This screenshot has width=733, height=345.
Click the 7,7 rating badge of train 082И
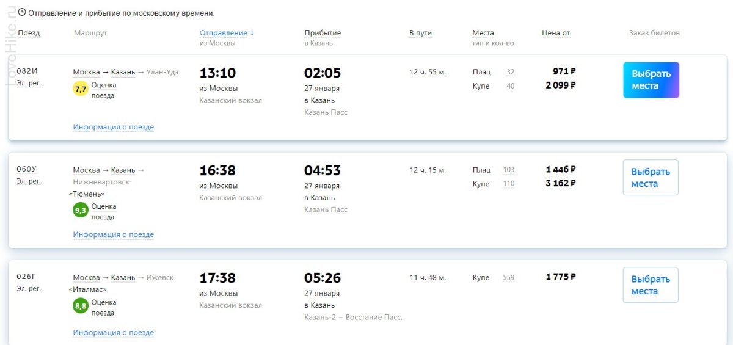click(81, 89)
